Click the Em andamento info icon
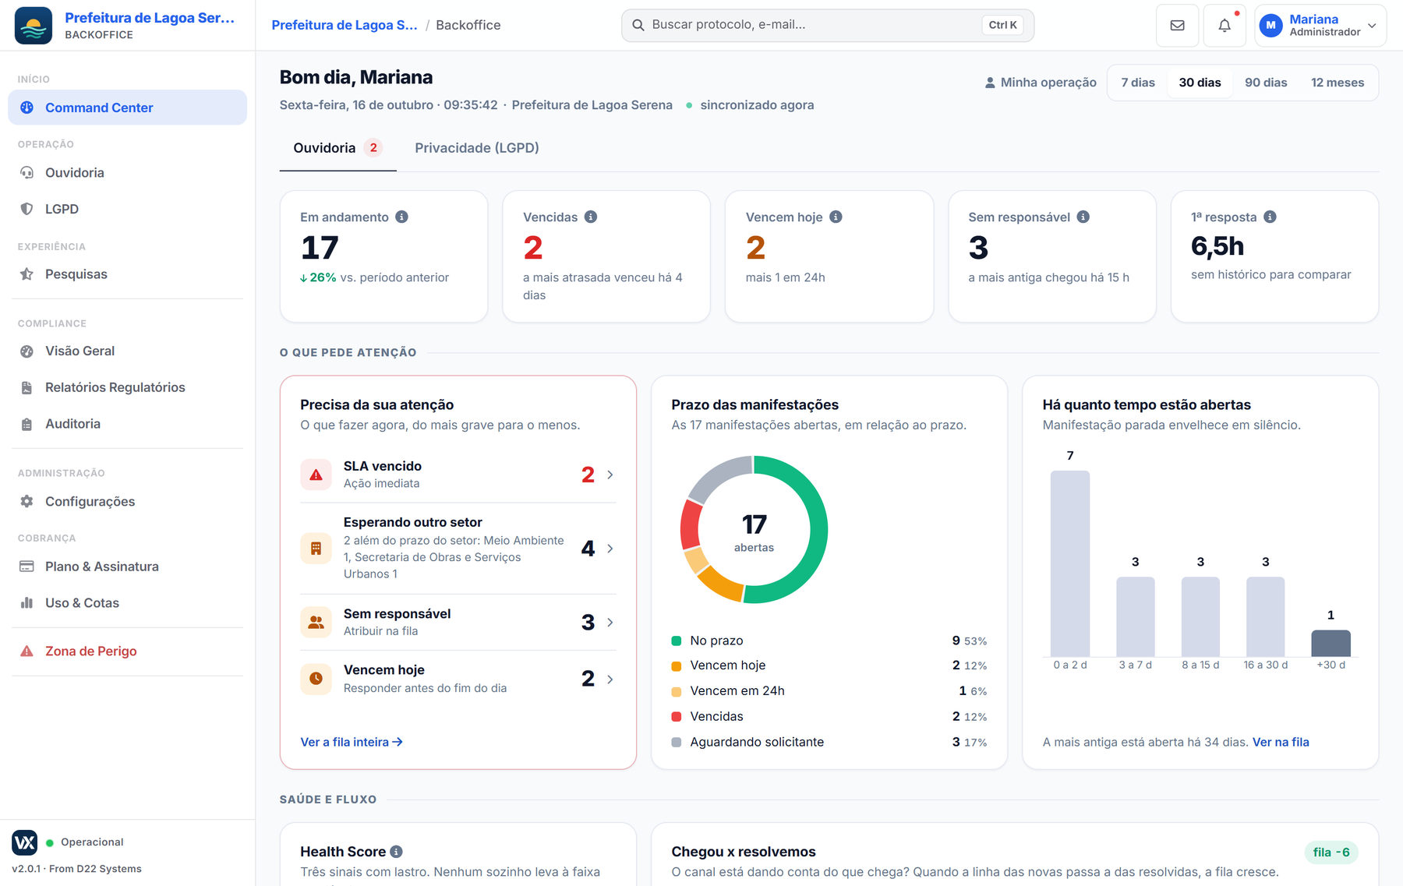This screenshot has width=1403, height=886. tap(401, 217)
